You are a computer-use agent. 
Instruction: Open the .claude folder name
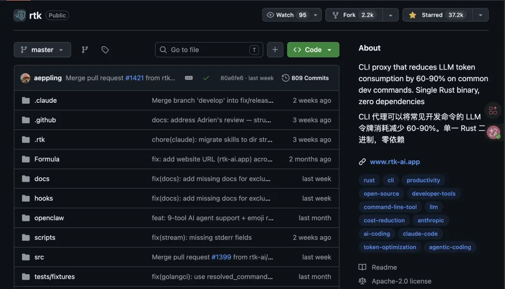(x=45, y=101)
